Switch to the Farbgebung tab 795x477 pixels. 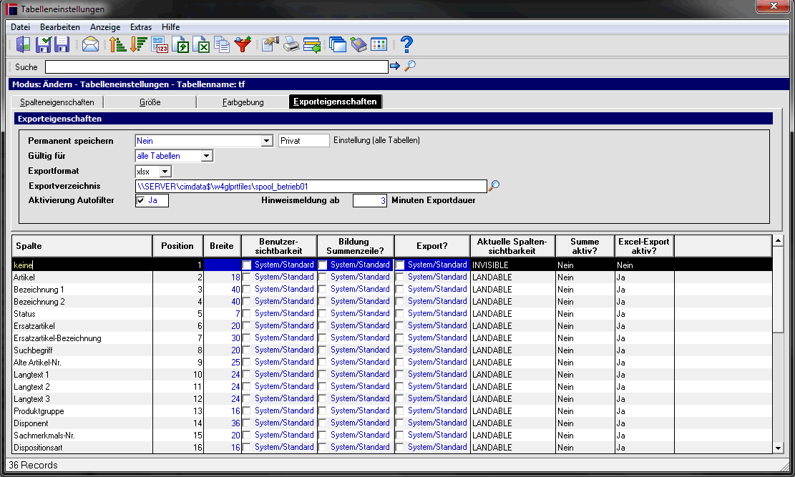click(x=243, y=102)
